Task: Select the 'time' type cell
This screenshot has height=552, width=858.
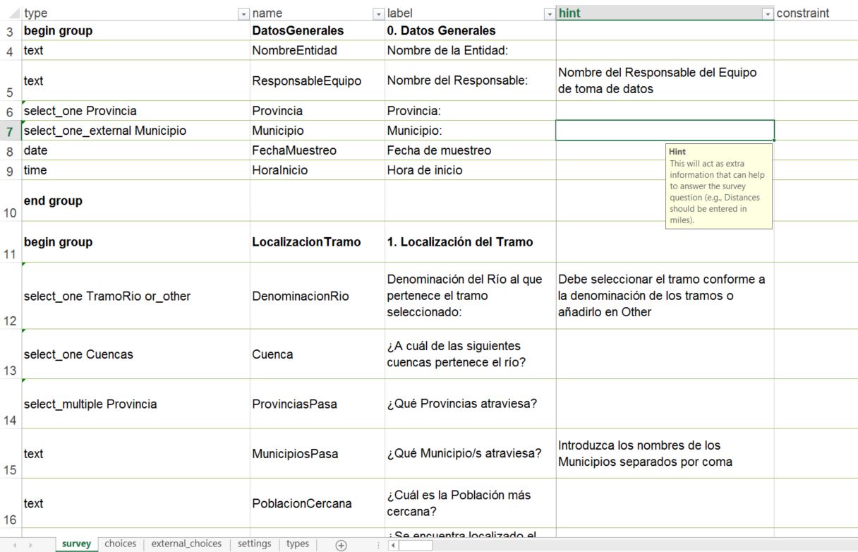Action: [x=135, y=170]
